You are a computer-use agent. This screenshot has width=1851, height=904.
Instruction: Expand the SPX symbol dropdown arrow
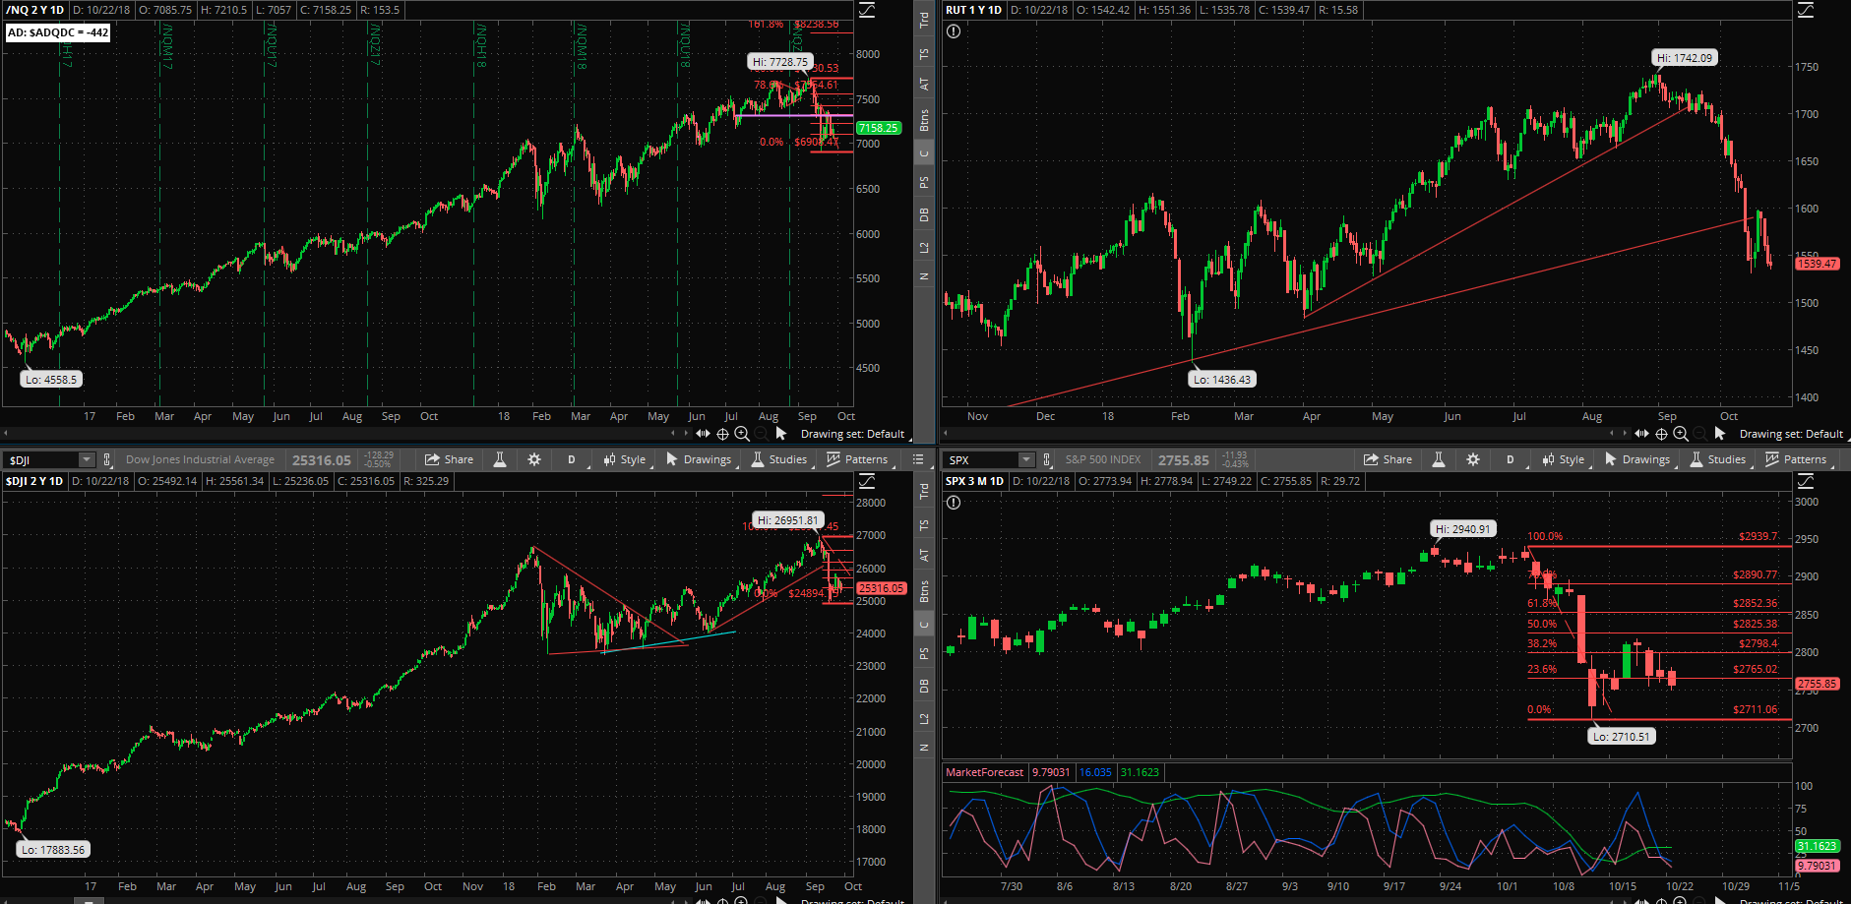tap(1026, 459)
